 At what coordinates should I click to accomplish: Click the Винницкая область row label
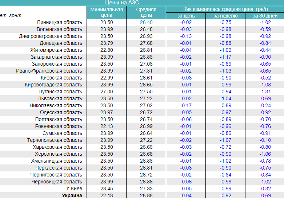(x=60, y=22)
